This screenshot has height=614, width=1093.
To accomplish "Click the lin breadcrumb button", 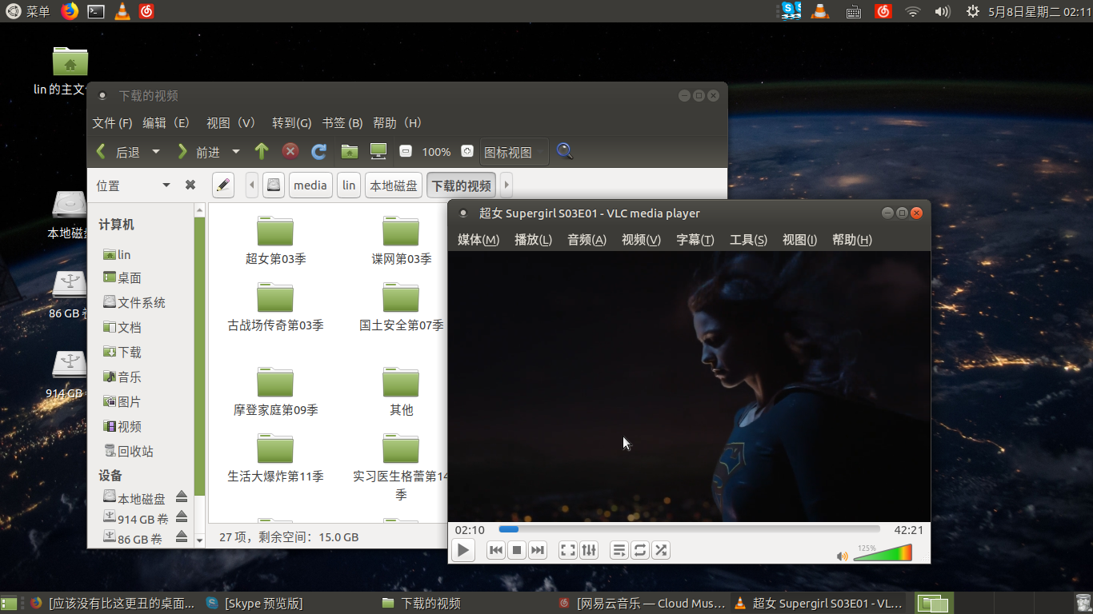I will pyautogui.click(x=349, y=185).
